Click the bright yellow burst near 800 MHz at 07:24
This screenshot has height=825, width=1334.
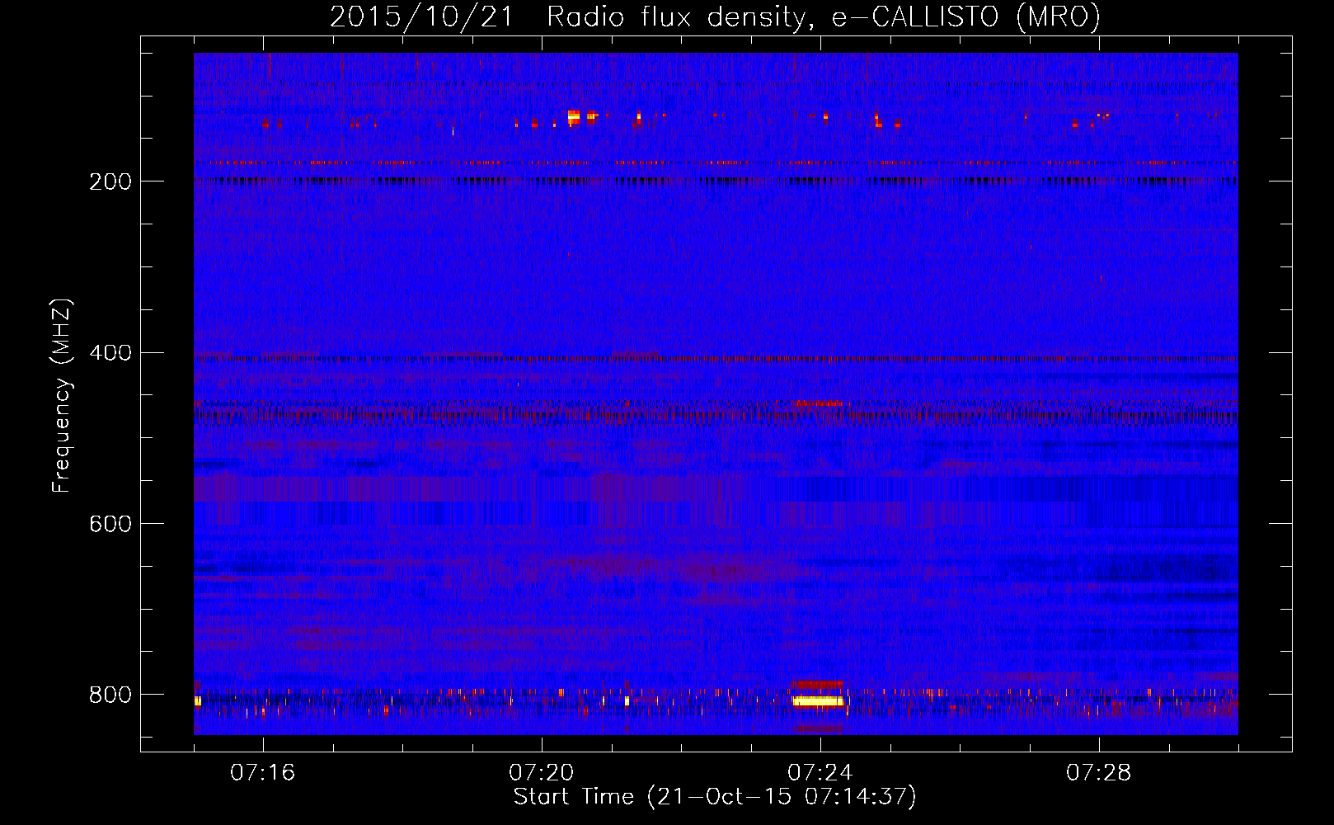pos(818,701)
